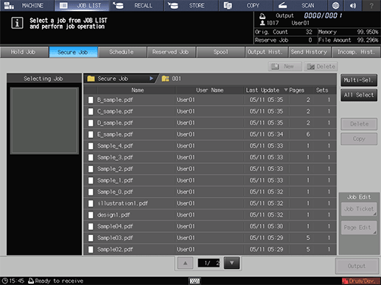Tick checkbox for C_sample.pdf
Viewport: 381px width, 285px height.
pyautogui.click(x=91, y=112)
